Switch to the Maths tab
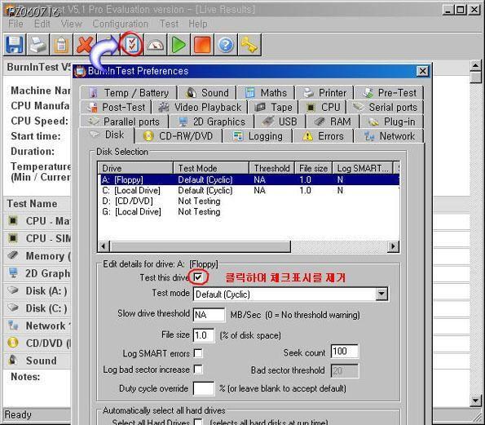 coord(266,92)
